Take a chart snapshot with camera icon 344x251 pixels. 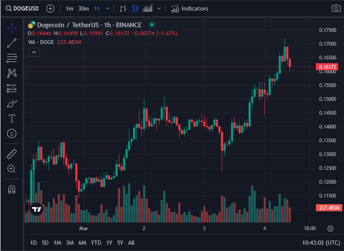coord(336,8)
